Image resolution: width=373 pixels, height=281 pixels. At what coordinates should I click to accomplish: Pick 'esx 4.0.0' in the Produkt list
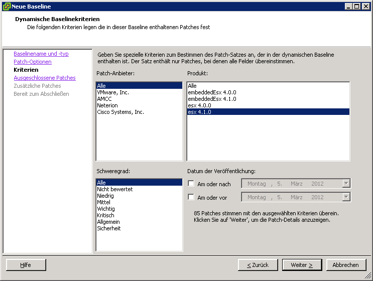[200, 105]
